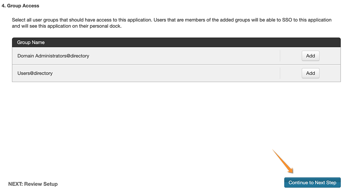This screenshot has width=343, height=190.
Task: Click the orange arrow annotation
Action: [x=283, y=161]
